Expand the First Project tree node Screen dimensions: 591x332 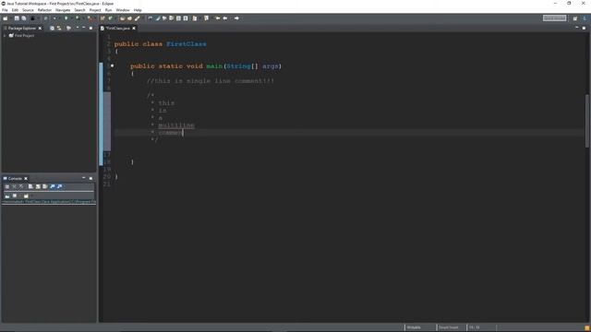[x=5, y=36]
